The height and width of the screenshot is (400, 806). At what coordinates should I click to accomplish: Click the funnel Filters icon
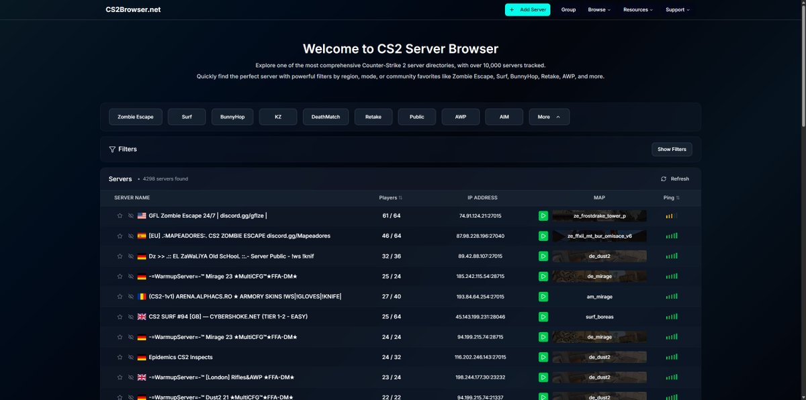(x=112, y=149)
